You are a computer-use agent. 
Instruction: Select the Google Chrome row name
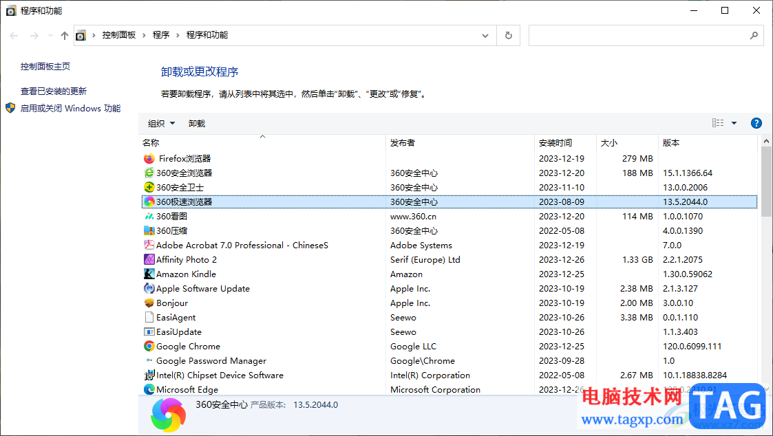[189, 347]
